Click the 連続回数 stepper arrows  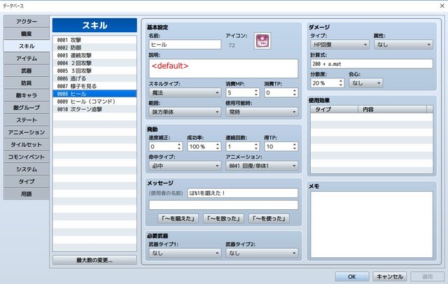[256, 146]
